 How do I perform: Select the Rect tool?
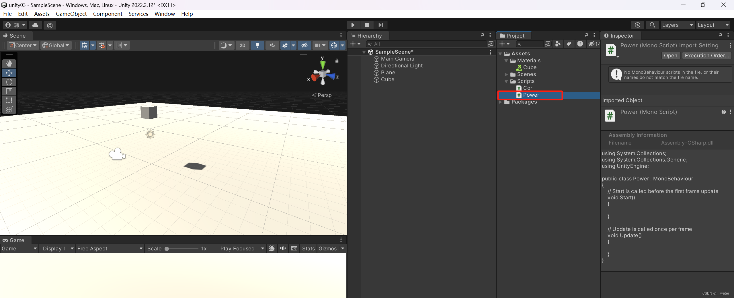(x=9, y=100)
